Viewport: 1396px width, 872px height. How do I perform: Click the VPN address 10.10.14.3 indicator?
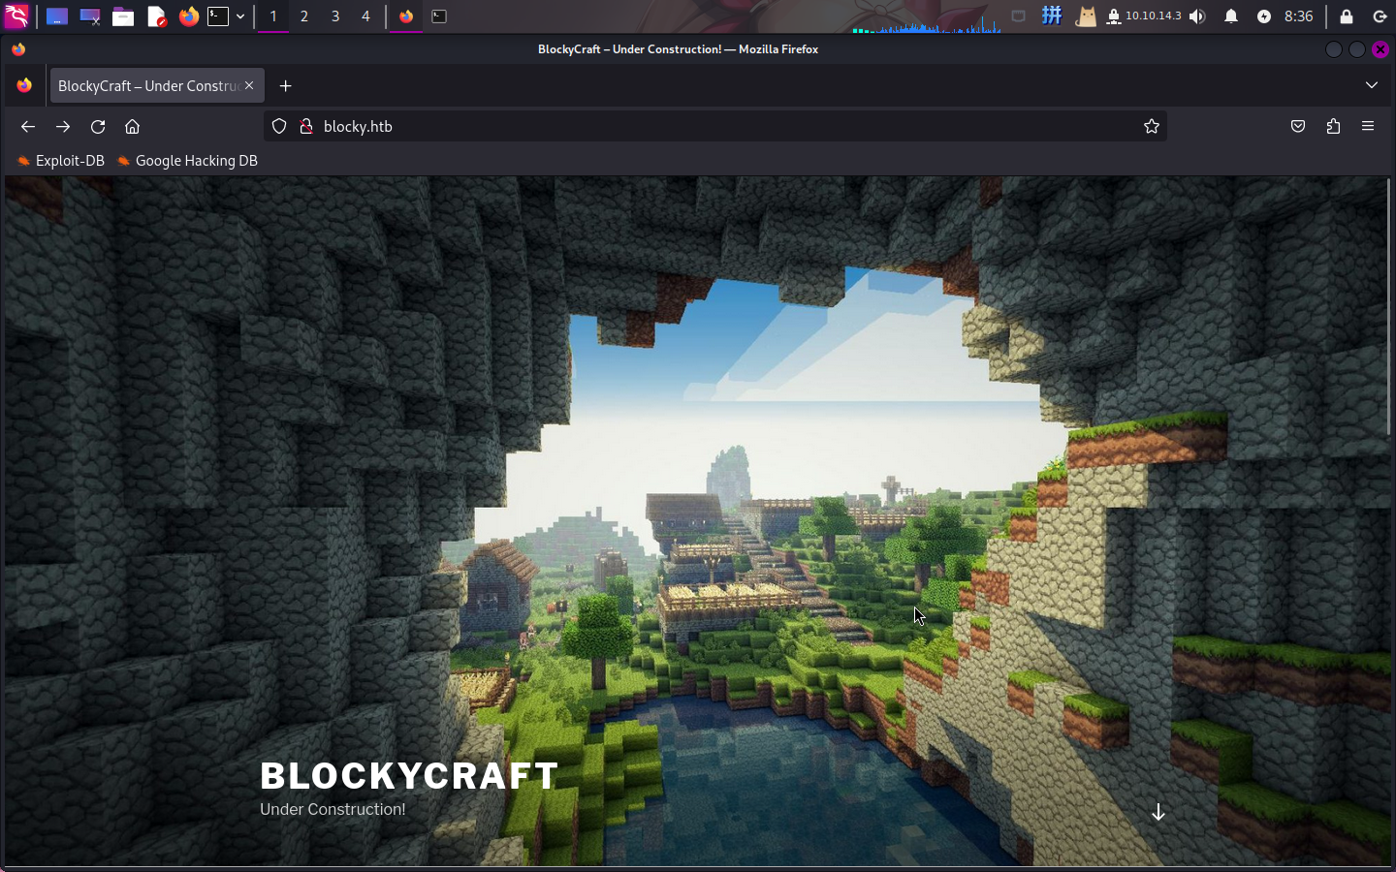pos(1144,16)
